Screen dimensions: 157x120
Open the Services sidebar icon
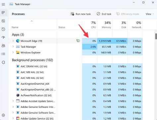(x=3, y=62)
